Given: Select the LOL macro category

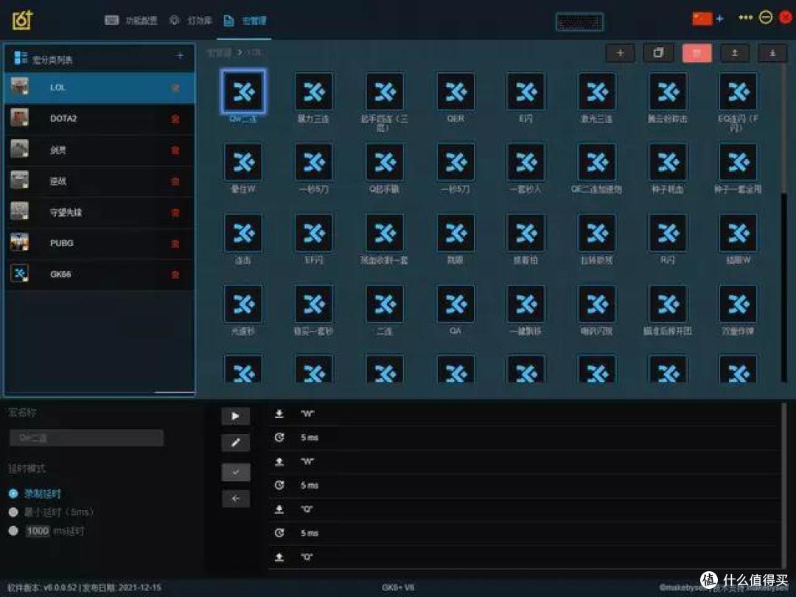Looking at the screenshot, I should pos(99,88).
